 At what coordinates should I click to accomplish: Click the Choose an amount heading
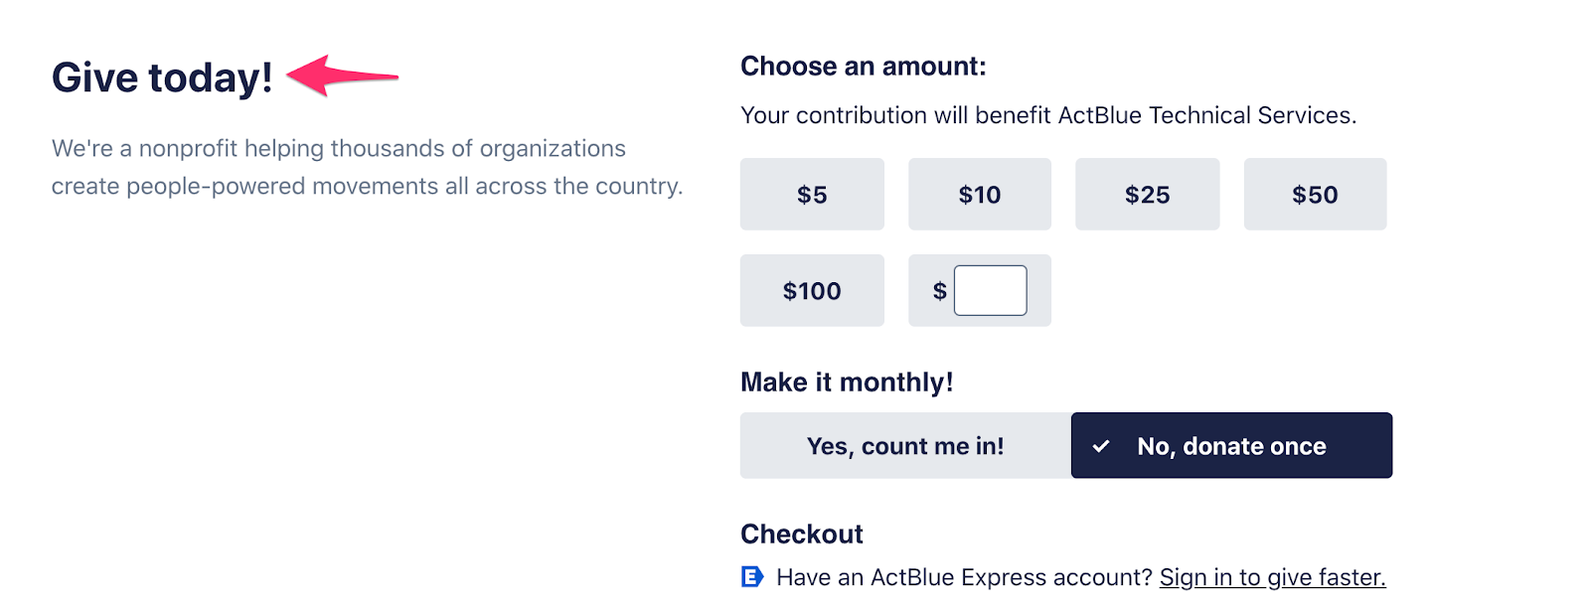coord(863,67)
